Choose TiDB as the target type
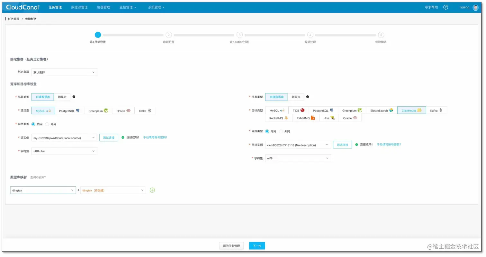Viewport: 486px width, 257px height. click(x=299, y=111)
